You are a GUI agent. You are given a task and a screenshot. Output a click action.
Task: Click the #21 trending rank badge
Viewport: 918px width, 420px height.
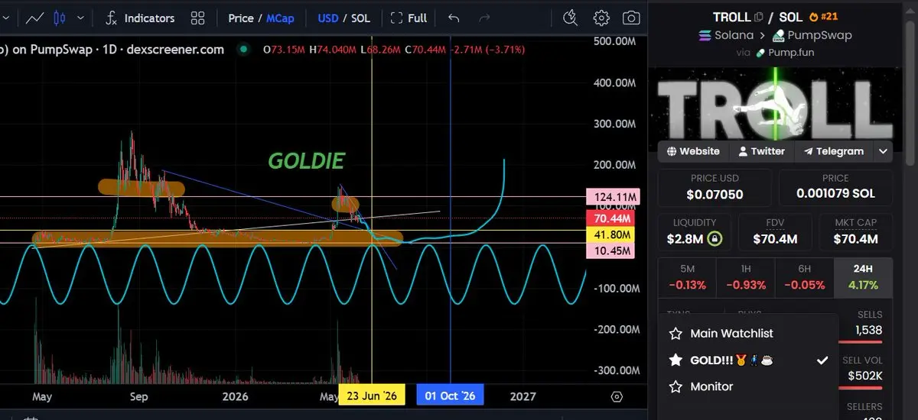[x=825, y=17]
